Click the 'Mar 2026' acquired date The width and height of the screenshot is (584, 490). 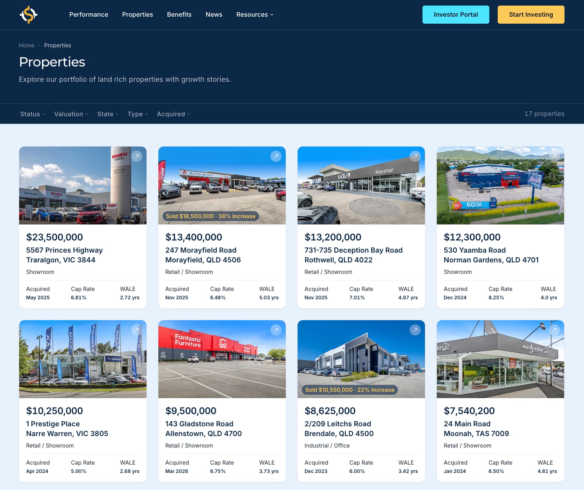[177, 471]
